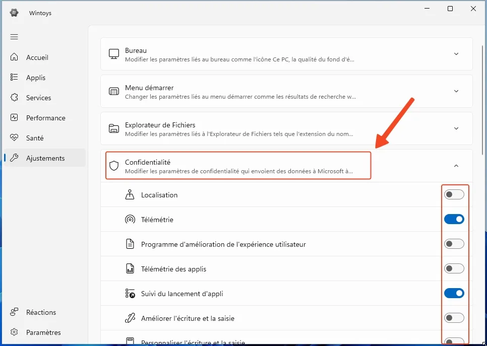The width and height of the screenshot is (487, 346).
Task: Collapse the Confidentialité section
Action: coord(456,166)
